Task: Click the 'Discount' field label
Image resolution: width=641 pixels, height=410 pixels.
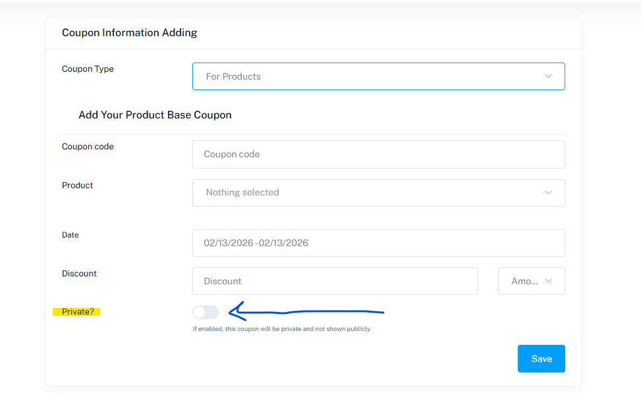Action: [79, 274]
